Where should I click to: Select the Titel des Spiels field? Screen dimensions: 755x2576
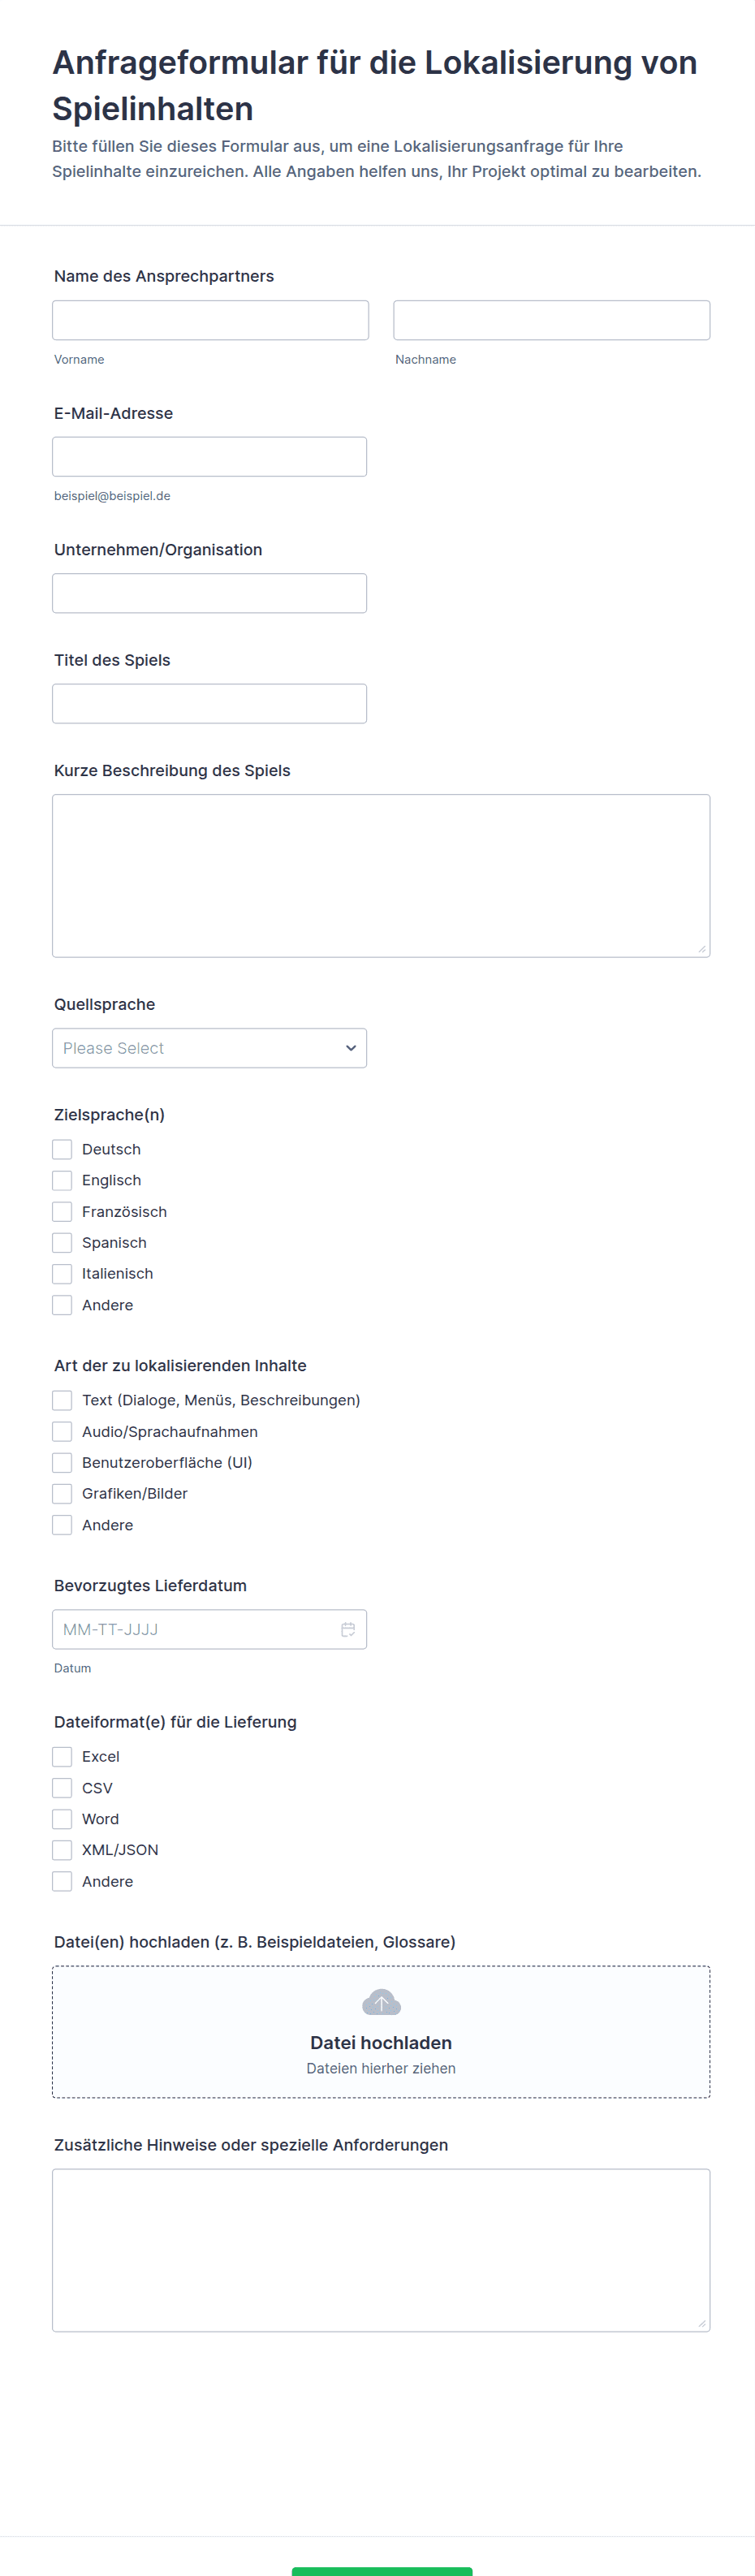click(x=209, y=703)
